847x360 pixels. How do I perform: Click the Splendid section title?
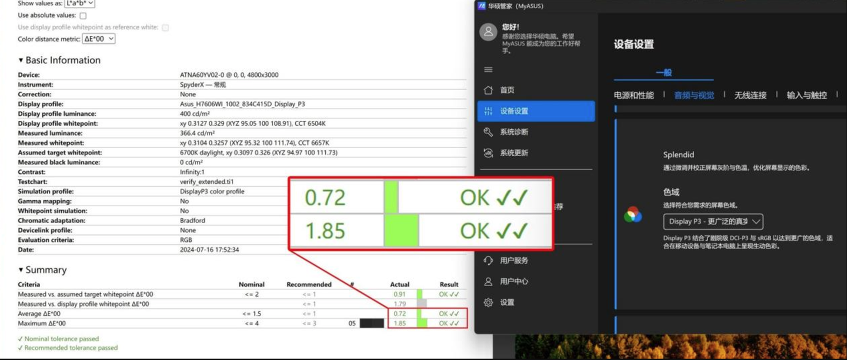pos(679,155)
